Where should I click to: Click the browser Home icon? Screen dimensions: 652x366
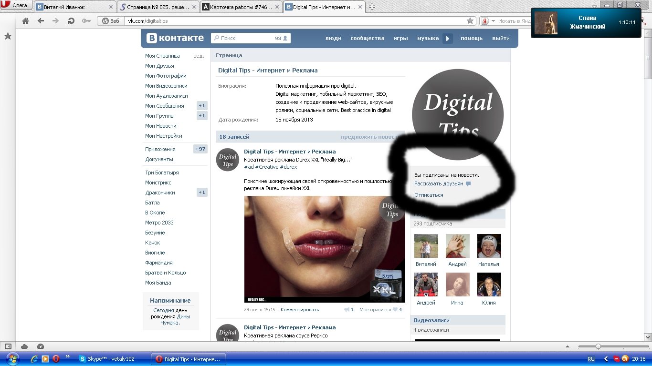(x=26, y=21)
